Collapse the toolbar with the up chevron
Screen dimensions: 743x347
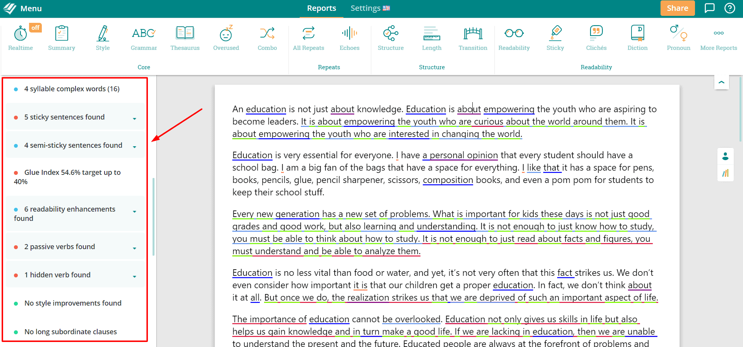[721, 82]
